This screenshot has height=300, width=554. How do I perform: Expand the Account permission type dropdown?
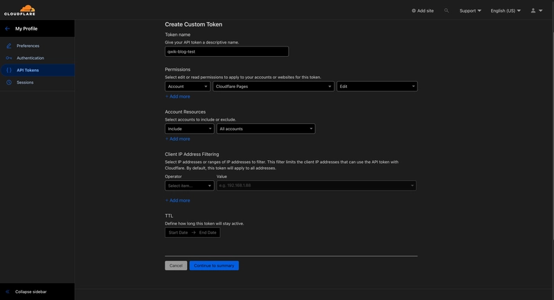187,87
